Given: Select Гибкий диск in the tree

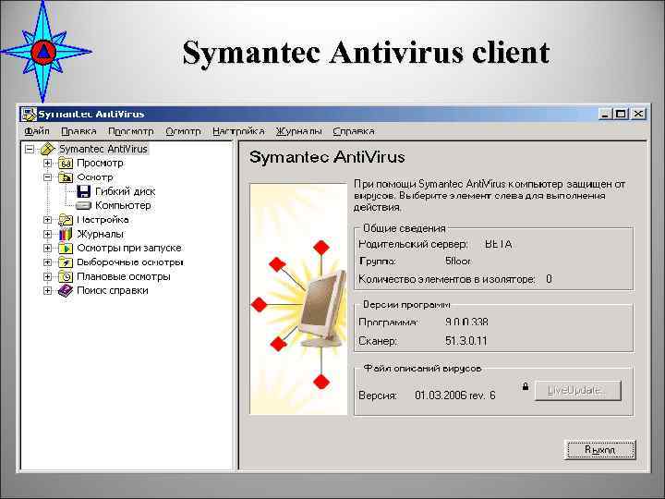Looking at the screenshot, I should pos(125,192).
